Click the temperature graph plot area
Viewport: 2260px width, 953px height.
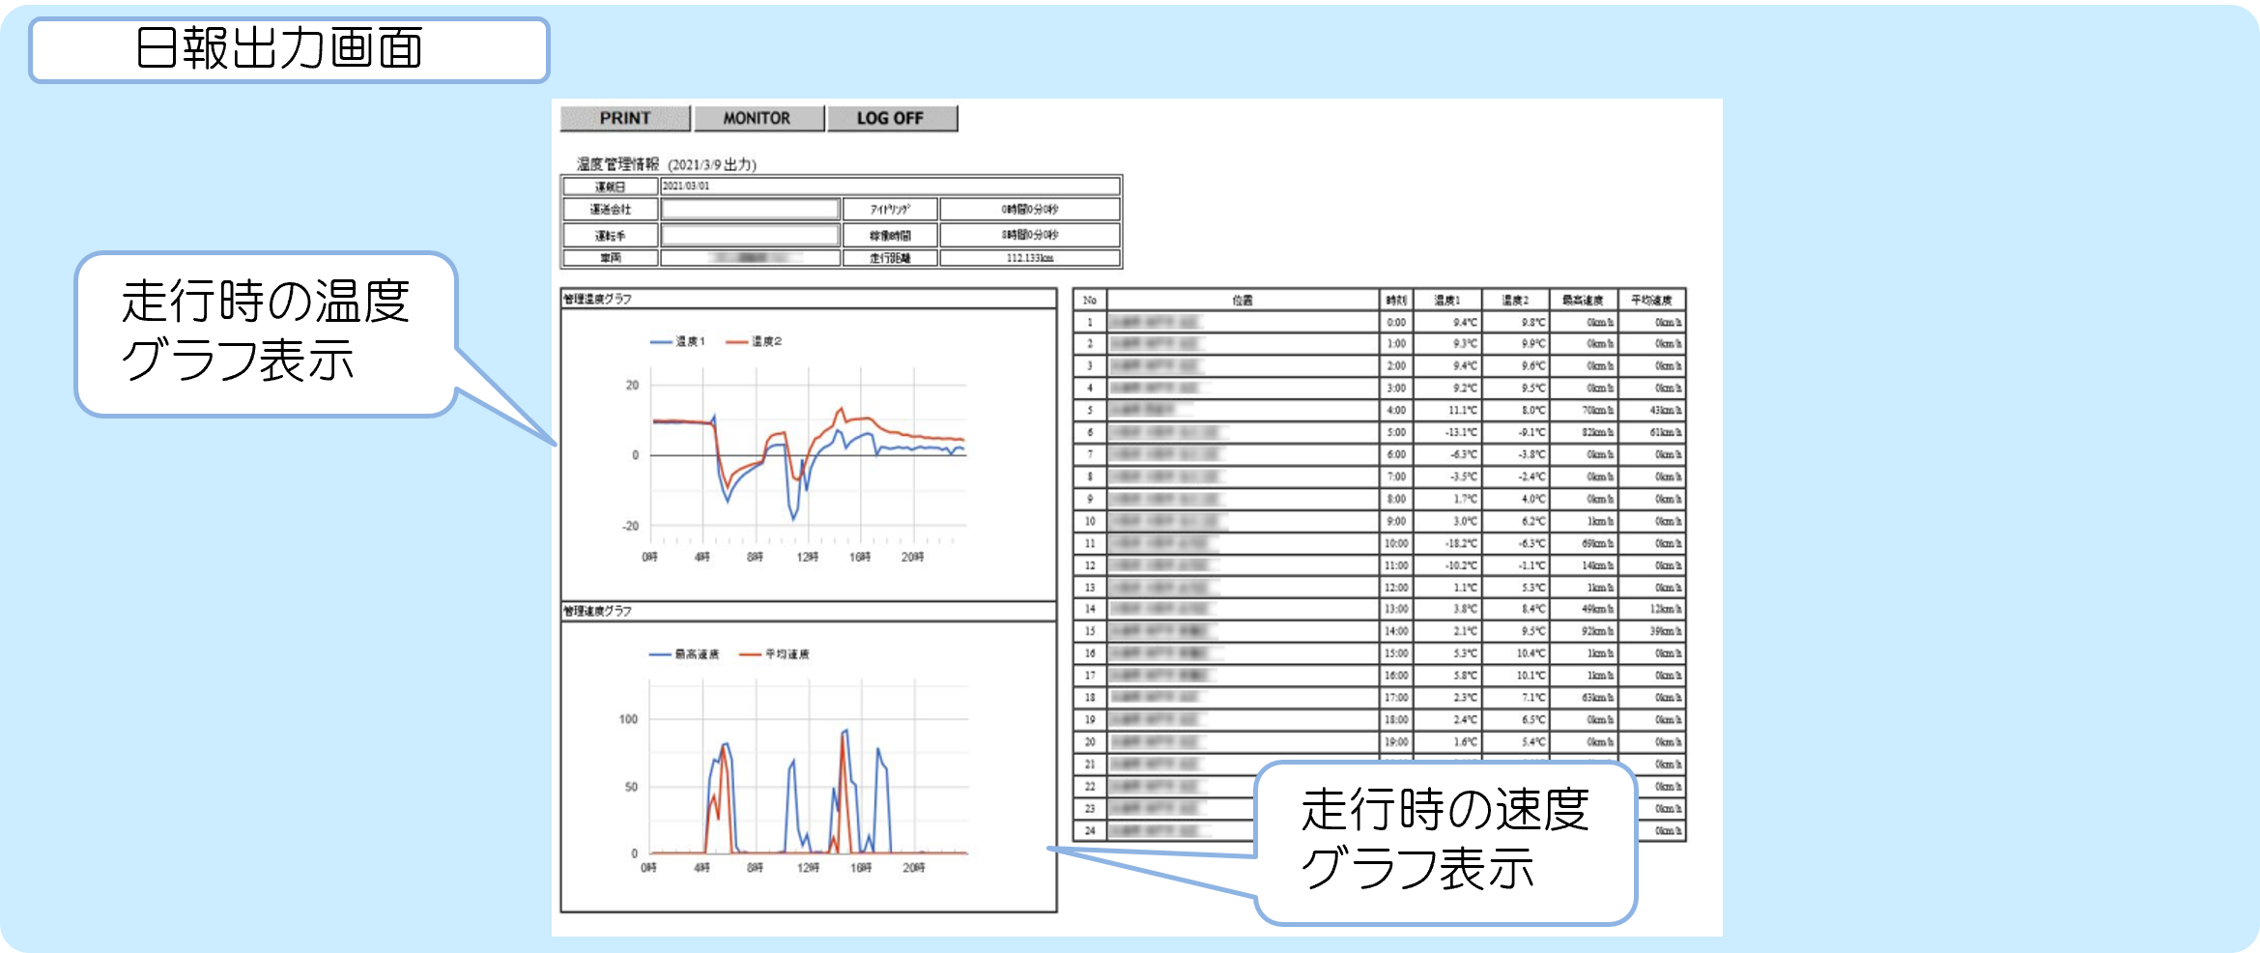click(809, 455)
